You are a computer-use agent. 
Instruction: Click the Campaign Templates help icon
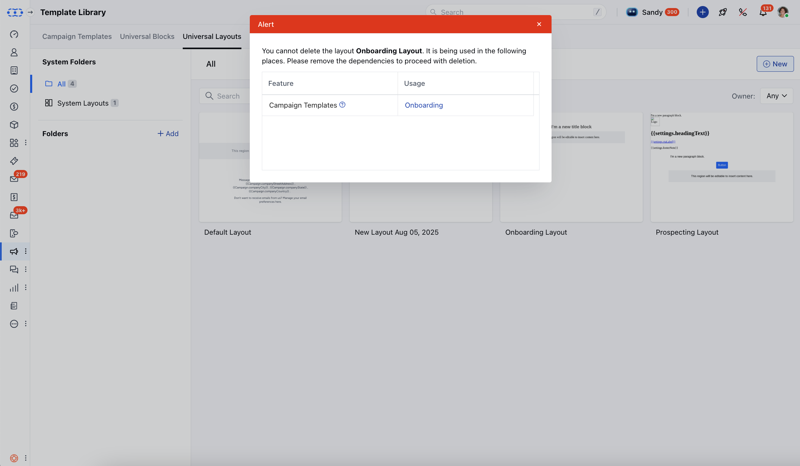tap(342, 105)
